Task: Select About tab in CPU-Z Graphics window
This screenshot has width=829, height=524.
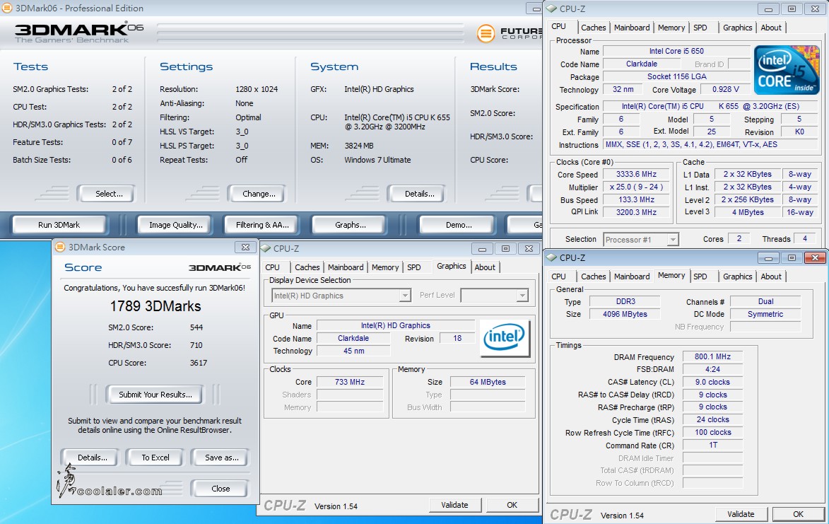Action: coord(485,267)
